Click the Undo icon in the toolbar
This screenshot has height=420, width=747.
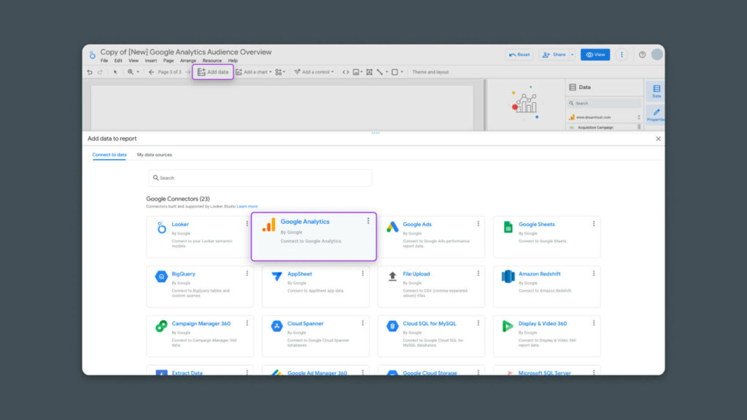tap(89, 71)
